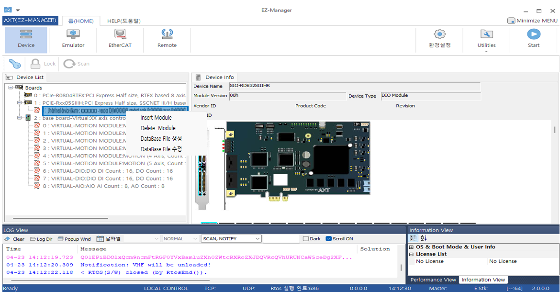Viewport: 560px width, 292px height.
Task: Click the PCIe-R0804RTEX board card icon
Action: tap(28, 95)
